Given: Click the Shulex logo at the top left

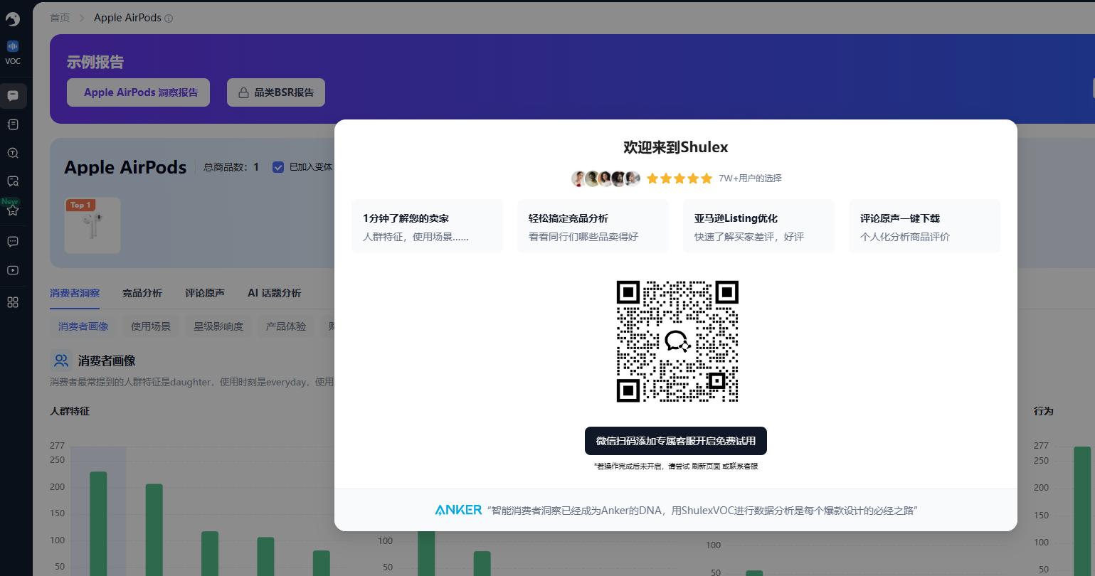Looking at the screenshot, I should [x=13, y=19].
